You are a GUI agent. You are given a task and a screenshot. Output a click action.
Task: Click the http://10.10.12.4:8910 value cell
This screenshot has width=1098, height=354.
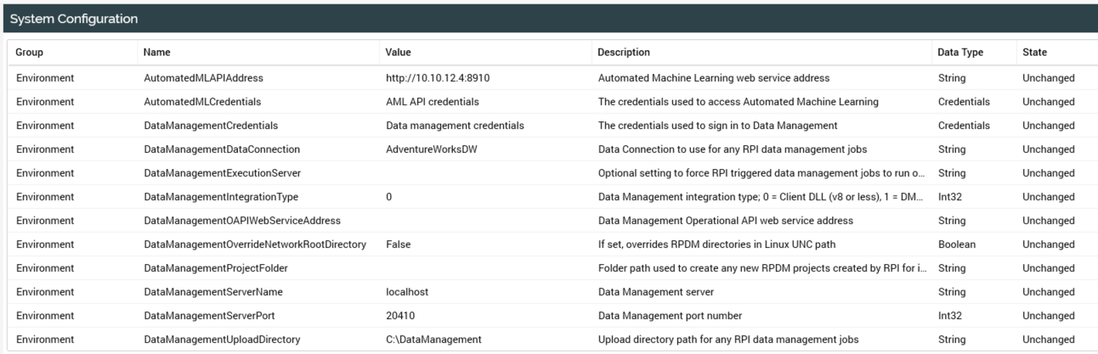(438, 78)
